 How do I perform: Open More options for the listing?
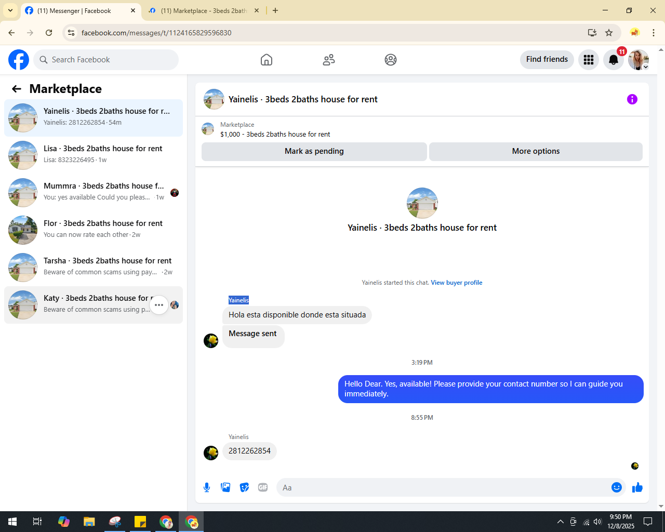tap(536, 151)
